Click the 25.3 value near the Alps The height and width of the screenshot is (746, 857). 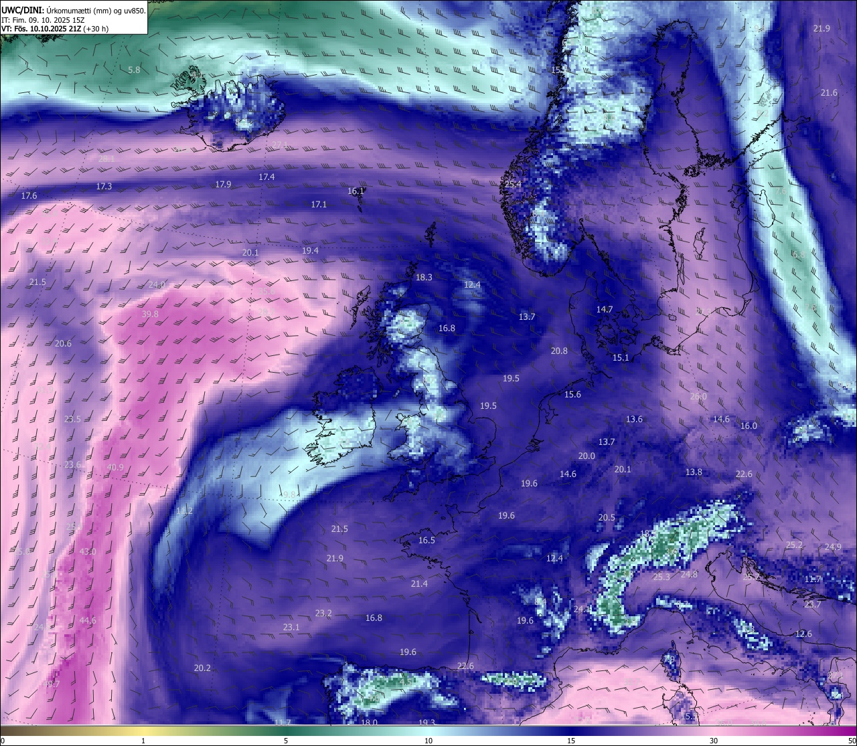(x=661, y=577)
